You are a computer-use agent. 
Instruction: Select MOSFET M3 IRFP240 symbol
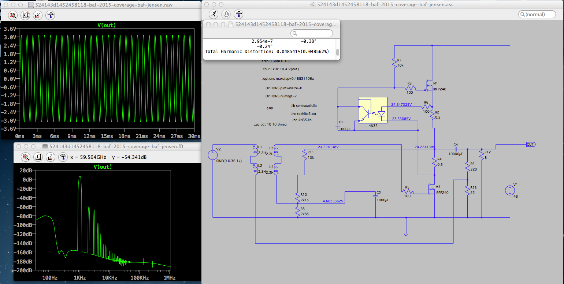431,190
